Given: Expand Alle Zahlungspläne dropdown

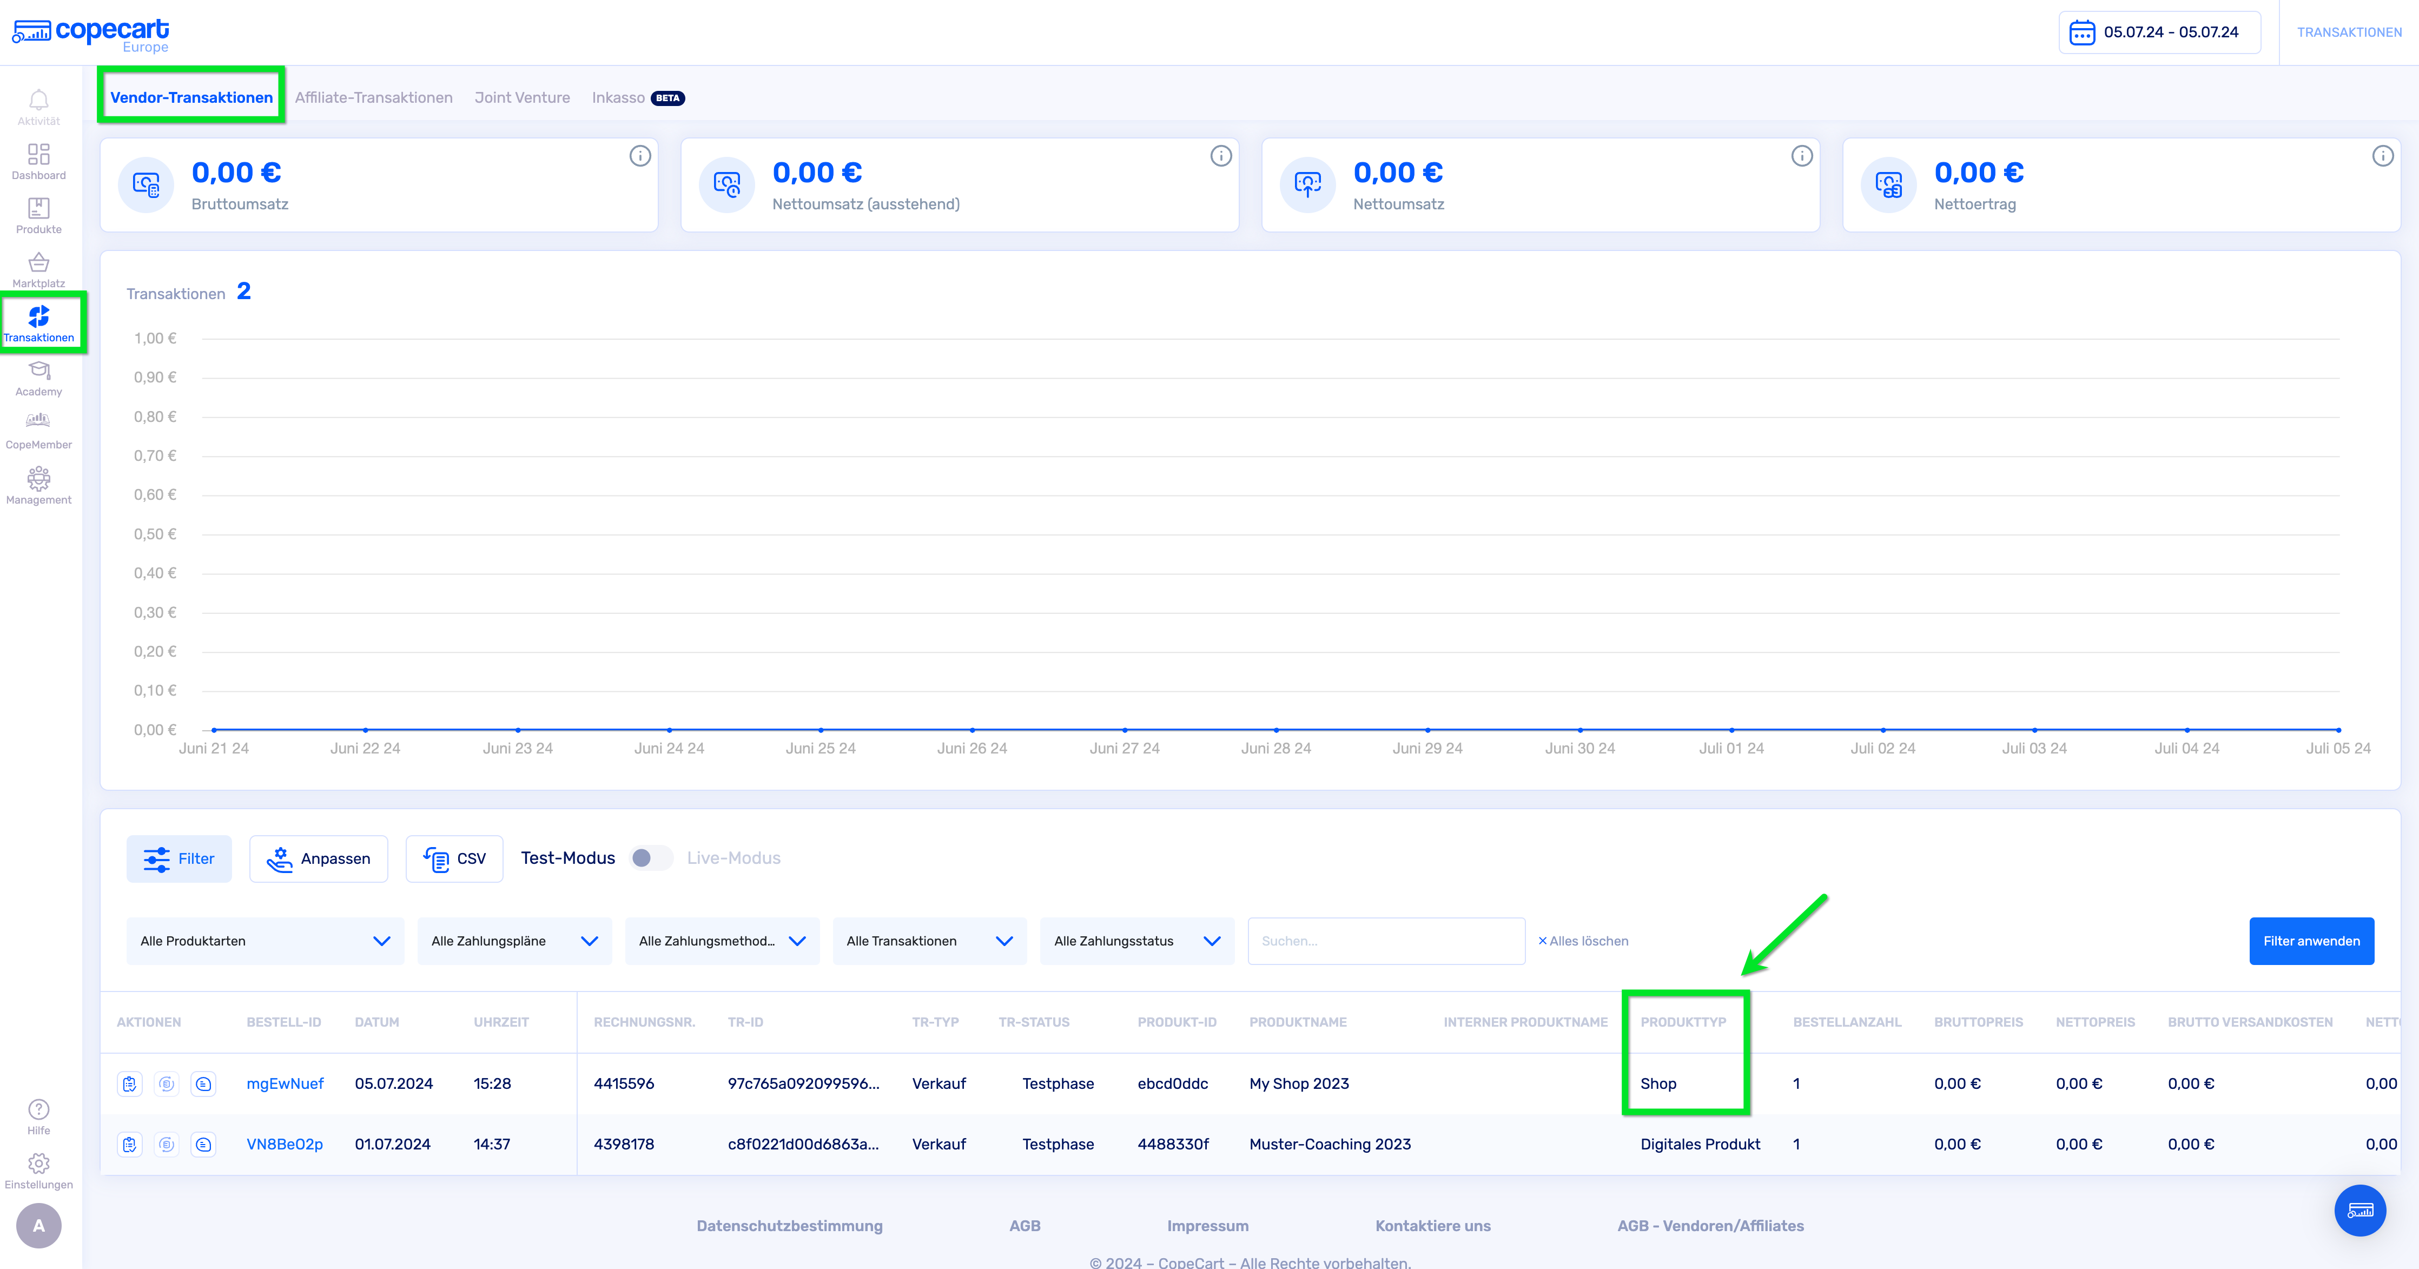Looking at the screenshot, I should click(x=514, y=940).
